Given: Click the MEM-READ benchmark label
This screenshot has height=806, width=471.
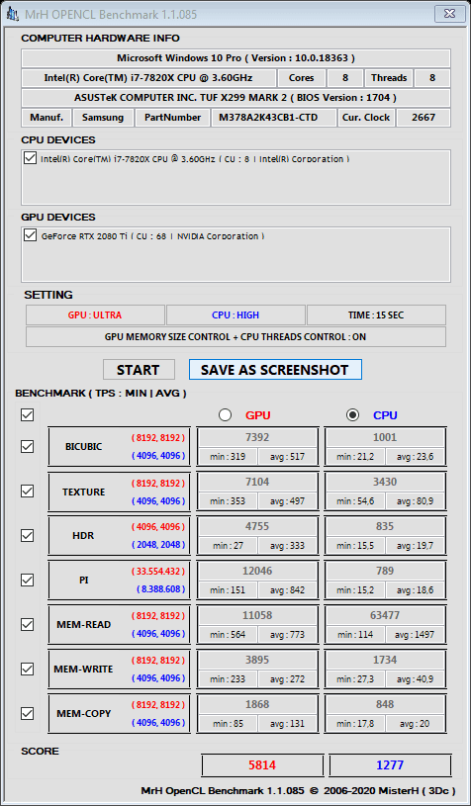Looking at the screenshot, I should [84, 625].
